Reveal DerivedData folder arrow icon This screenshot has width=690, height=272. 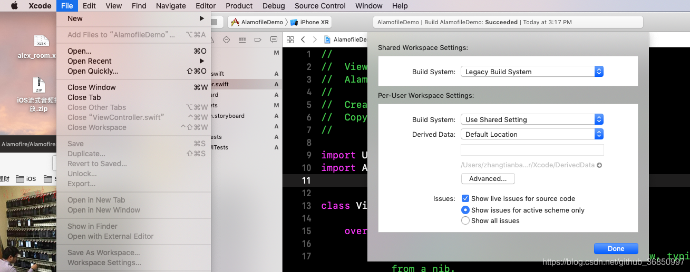(x=599, y=165)
